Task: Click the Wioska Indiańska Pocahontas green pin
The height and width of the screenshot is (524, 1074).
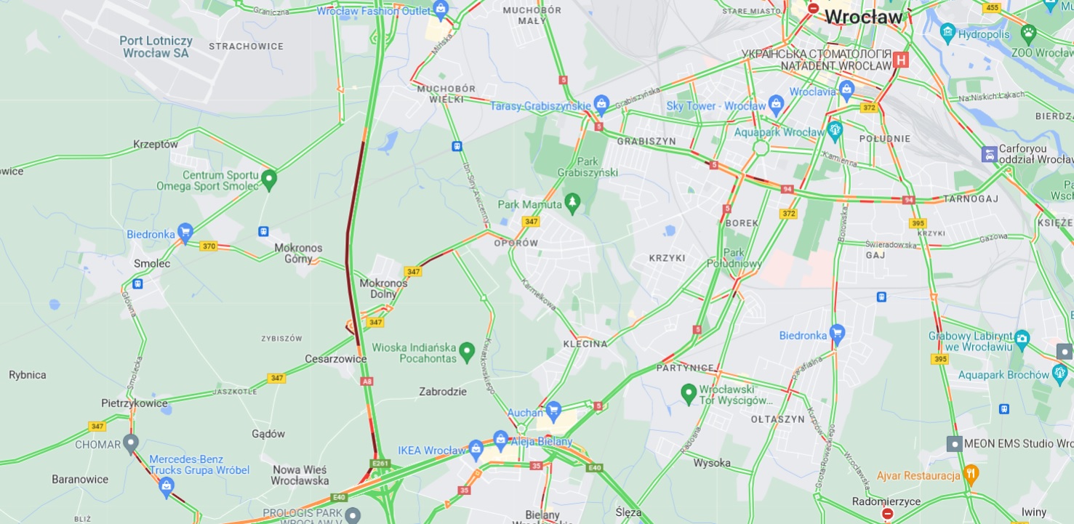Action: tap(467, 352)
